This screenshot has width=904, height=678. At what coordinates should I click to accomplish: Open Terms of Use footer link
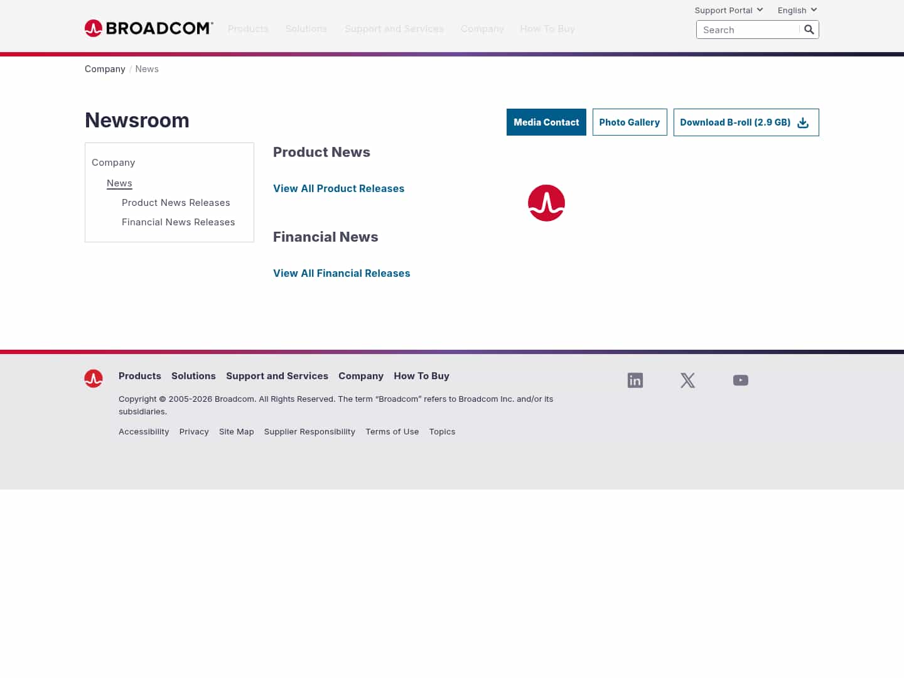pos(392,432)
